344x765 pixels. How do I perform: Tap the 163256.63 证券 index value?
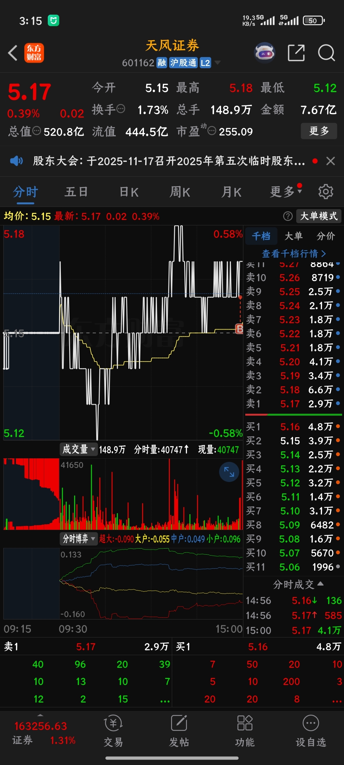(x=40, y=726)
